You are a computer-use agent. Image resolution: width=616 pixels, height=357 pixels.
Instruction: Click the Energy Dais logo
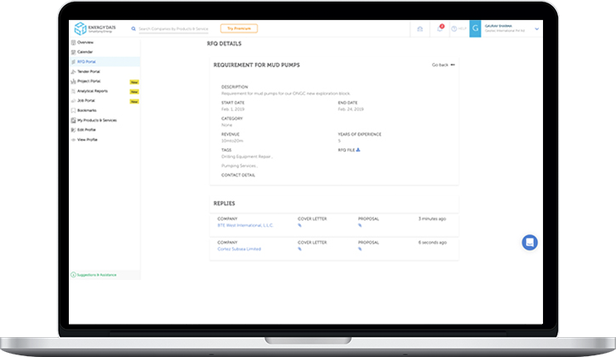tap(95, 28)
